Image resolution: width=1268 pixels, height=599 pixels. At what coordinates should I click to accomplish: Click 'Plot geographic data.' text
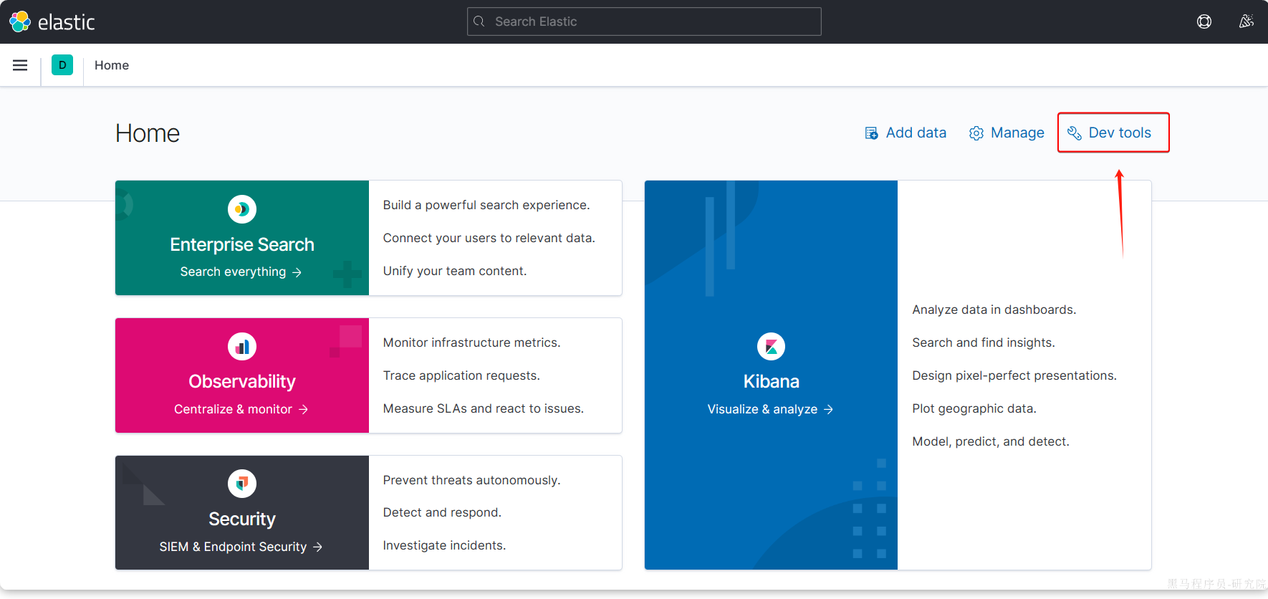coord(974,408)
